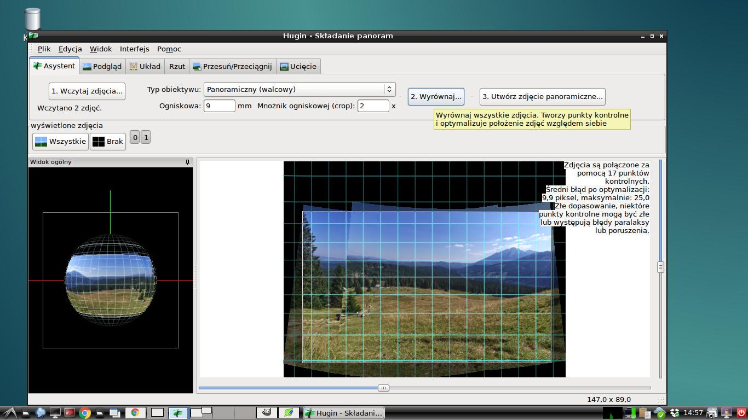Click the pin icon in Widok ogólny panel

pos(187,162)
